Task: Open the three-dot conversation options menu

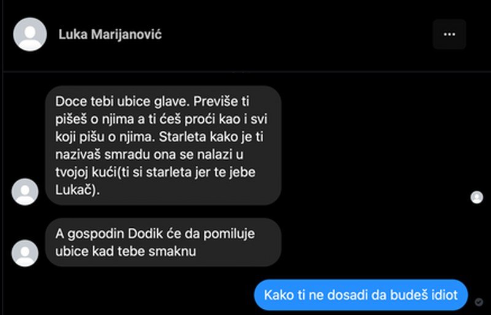Action: pos(449,34)
